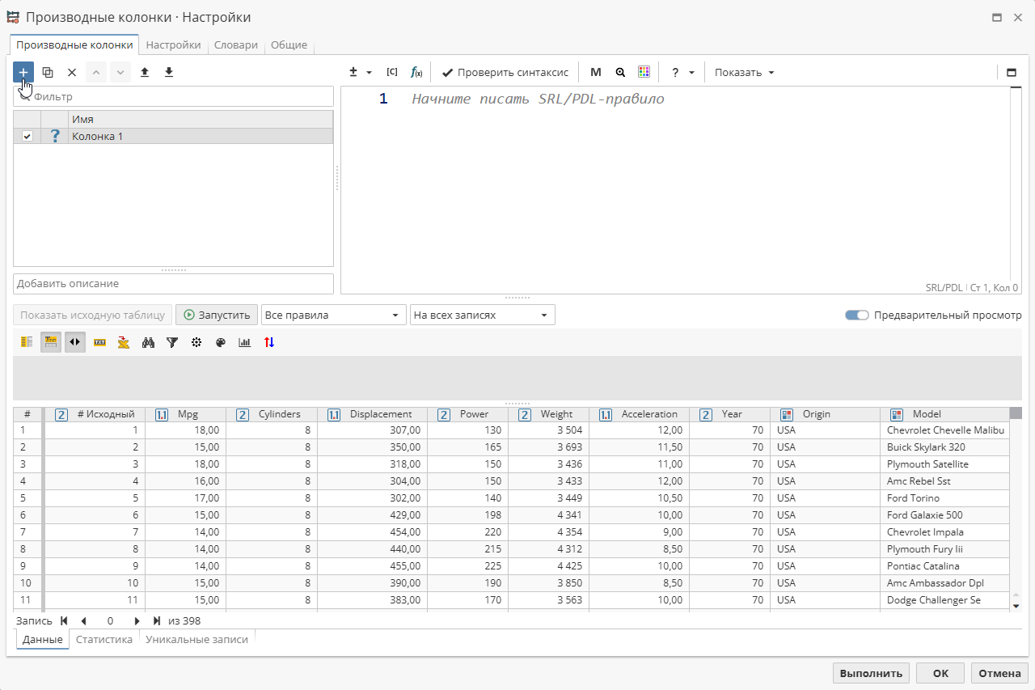Switch to the Словари tab
The image size is (1035, 690).
click(x=235, y=45)
